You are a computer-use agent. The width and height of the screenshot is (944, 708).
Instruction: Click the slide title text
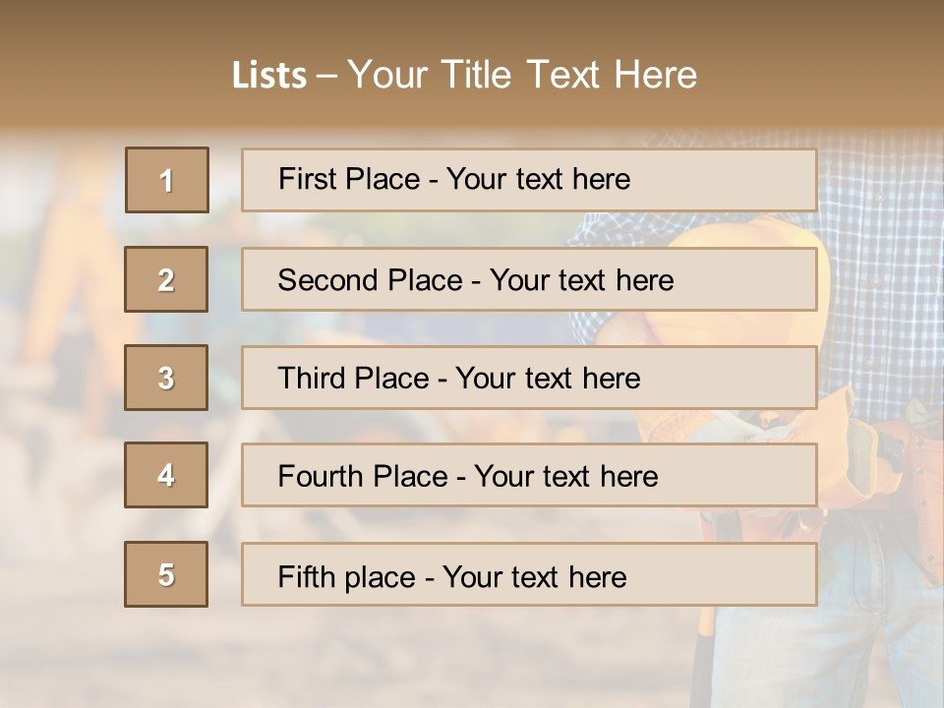(x=464, y=75)
